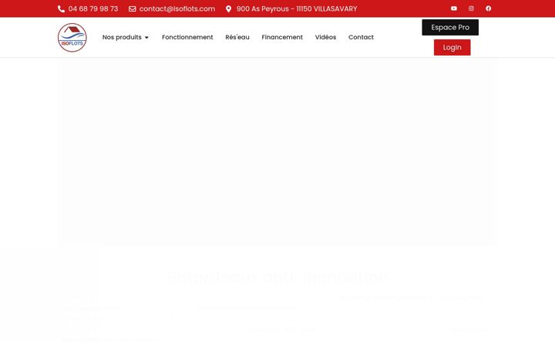Click the Espace Pro button
The height and width of the screenshot is (347, 555).
coord(450,27)
